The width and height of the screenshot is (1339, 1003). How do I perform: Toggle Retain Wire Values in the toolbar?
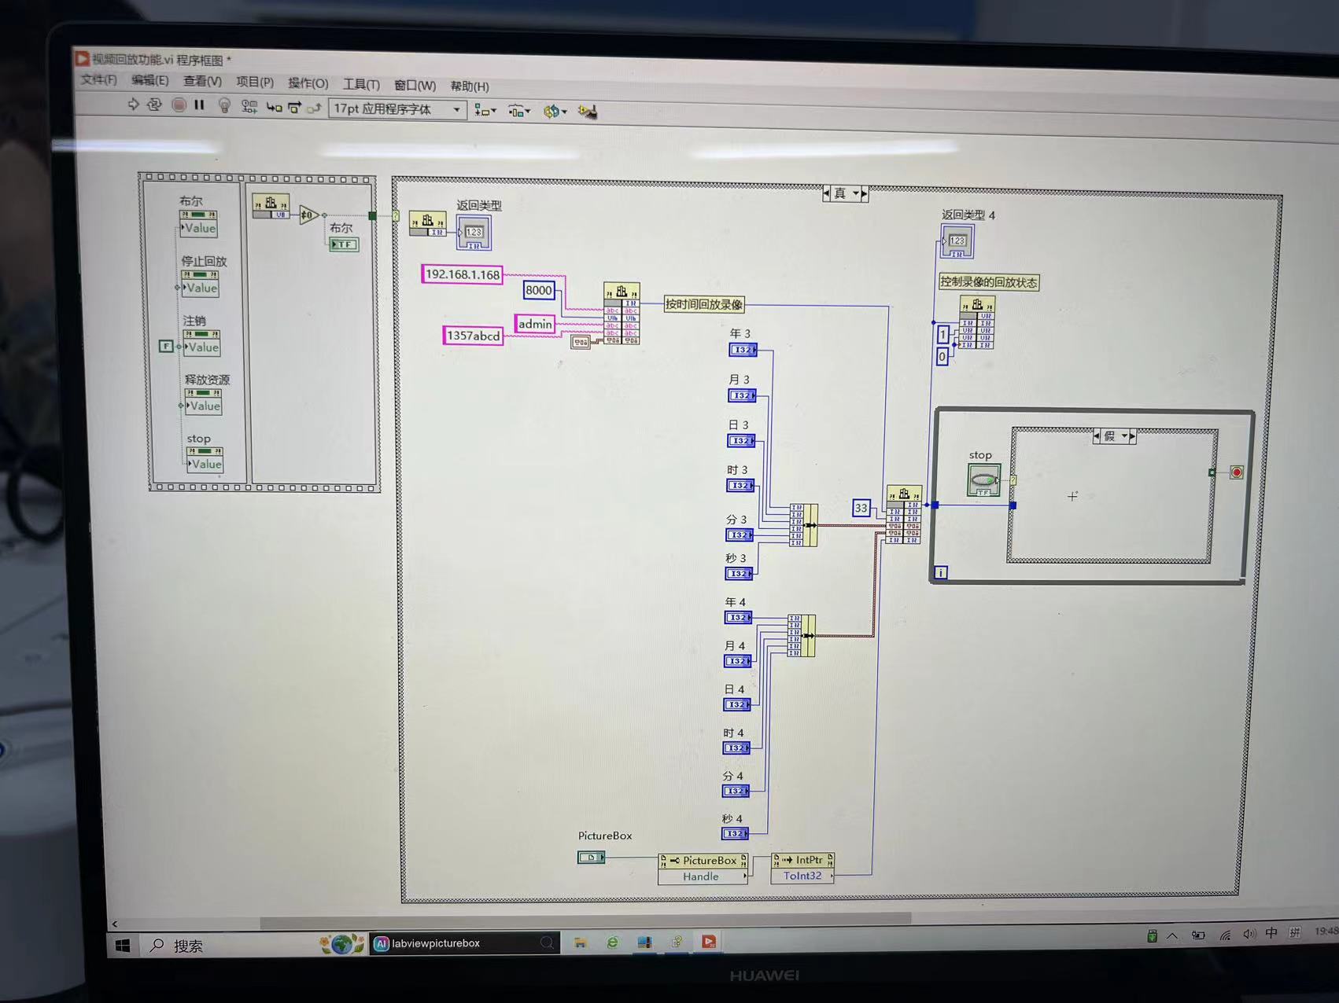249,106
